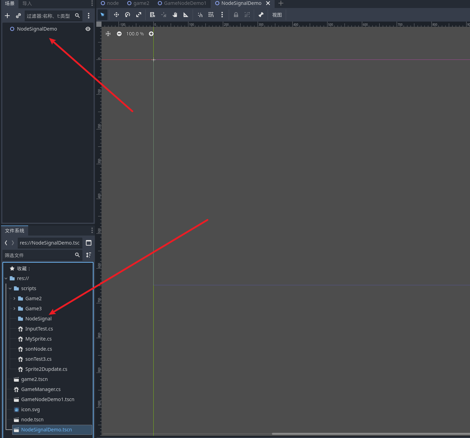The height and width of the screenshot is (438, 470).
Task: Focus the node filter field
Action: (54, 16)
